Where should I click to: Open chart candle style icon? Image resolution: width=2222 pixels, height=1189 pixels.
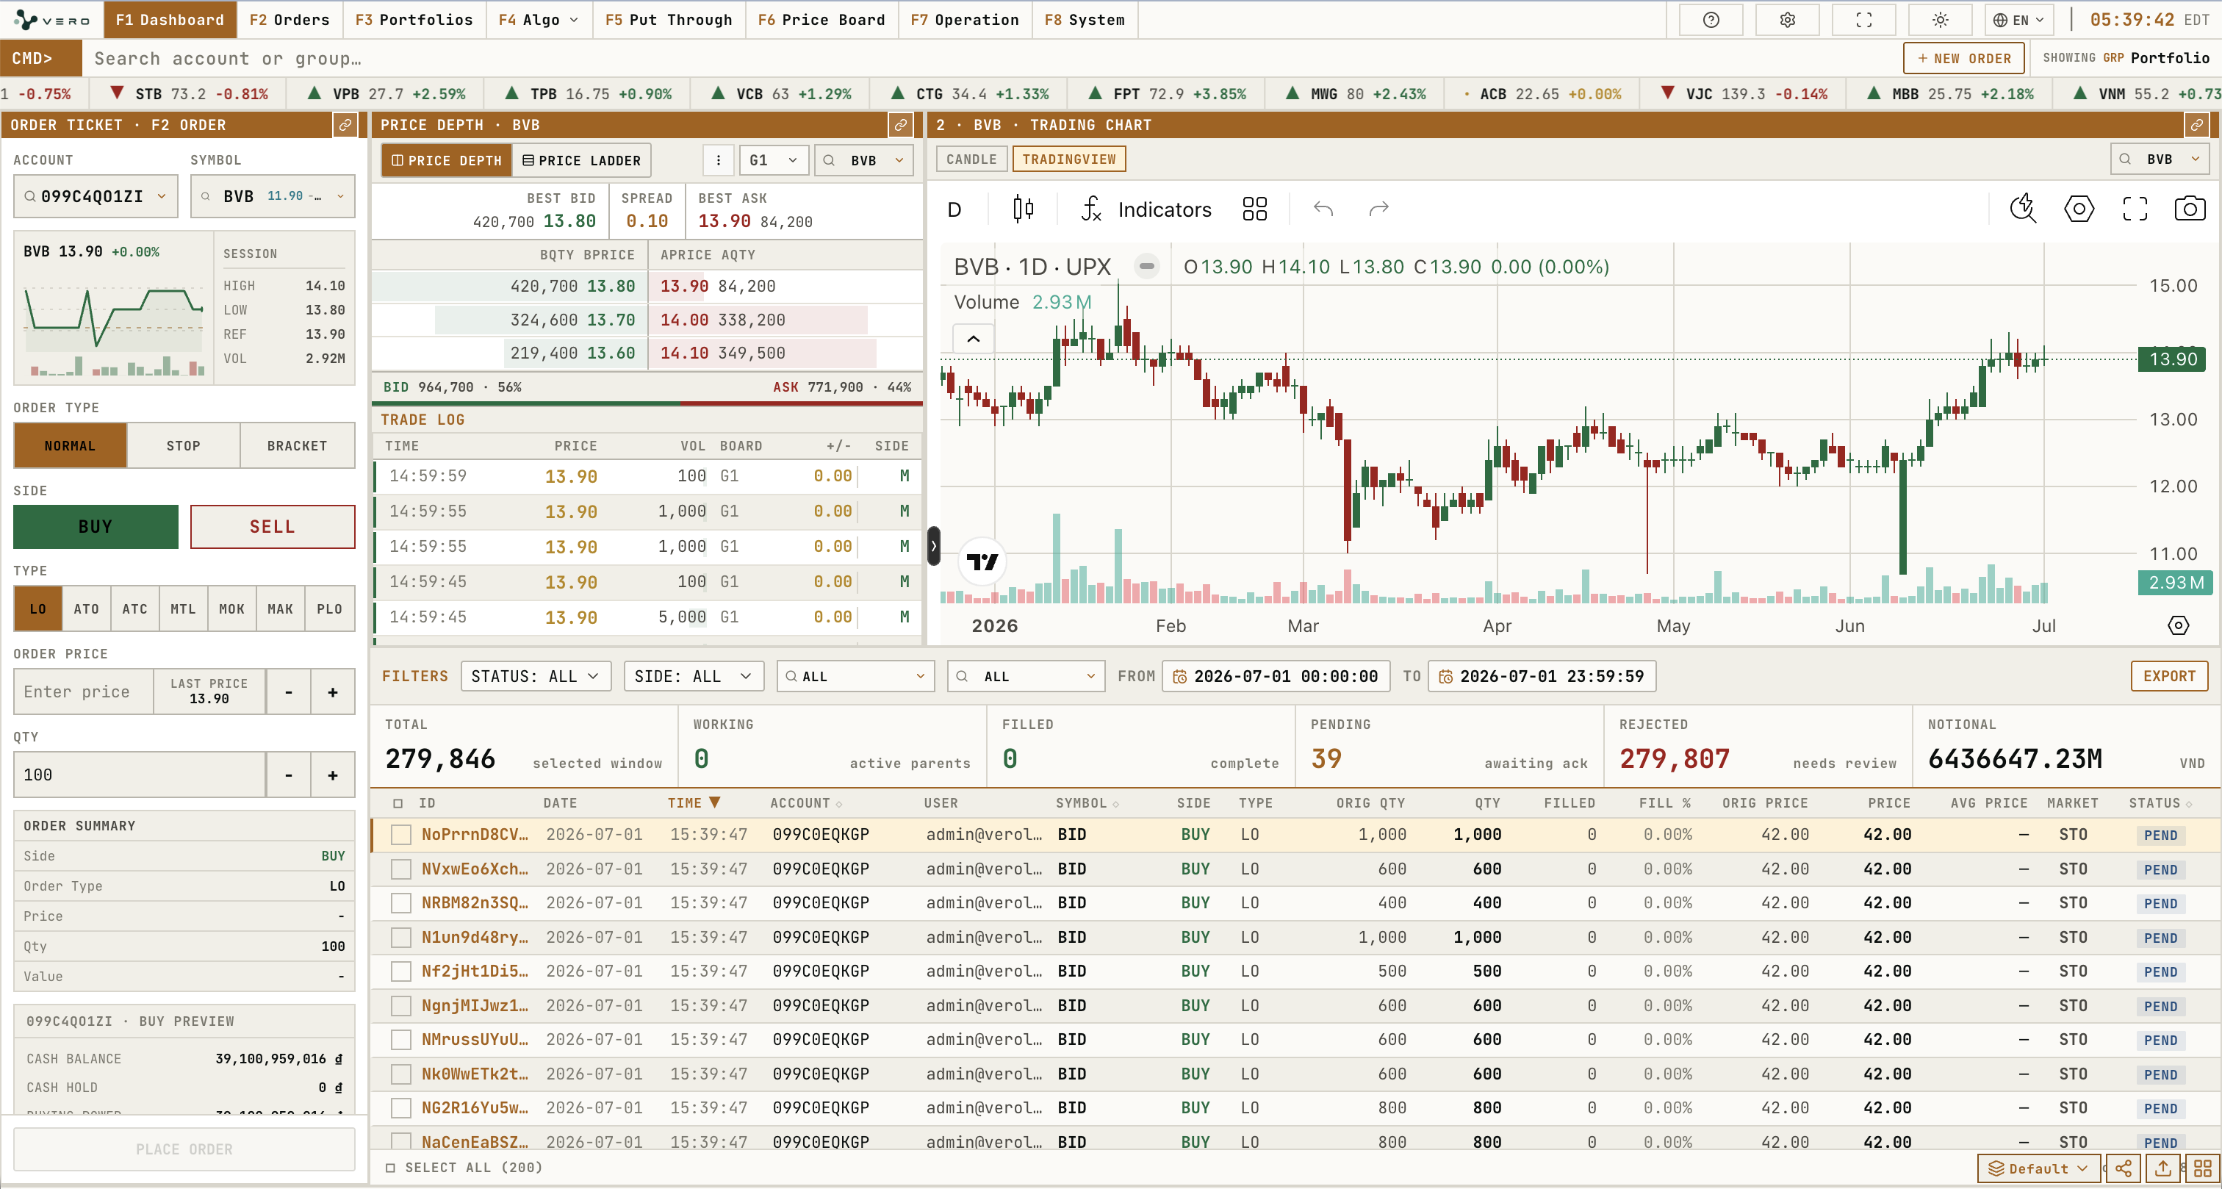tap(1022, 209)
